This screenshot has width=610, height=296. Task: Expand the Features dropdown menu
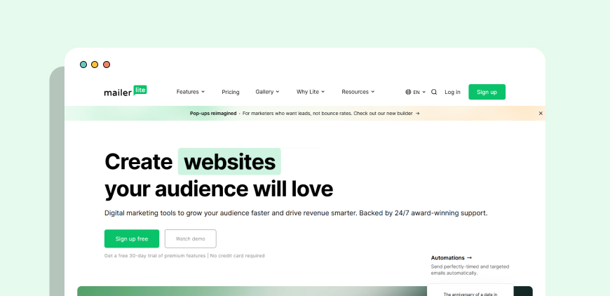[190, 92]
